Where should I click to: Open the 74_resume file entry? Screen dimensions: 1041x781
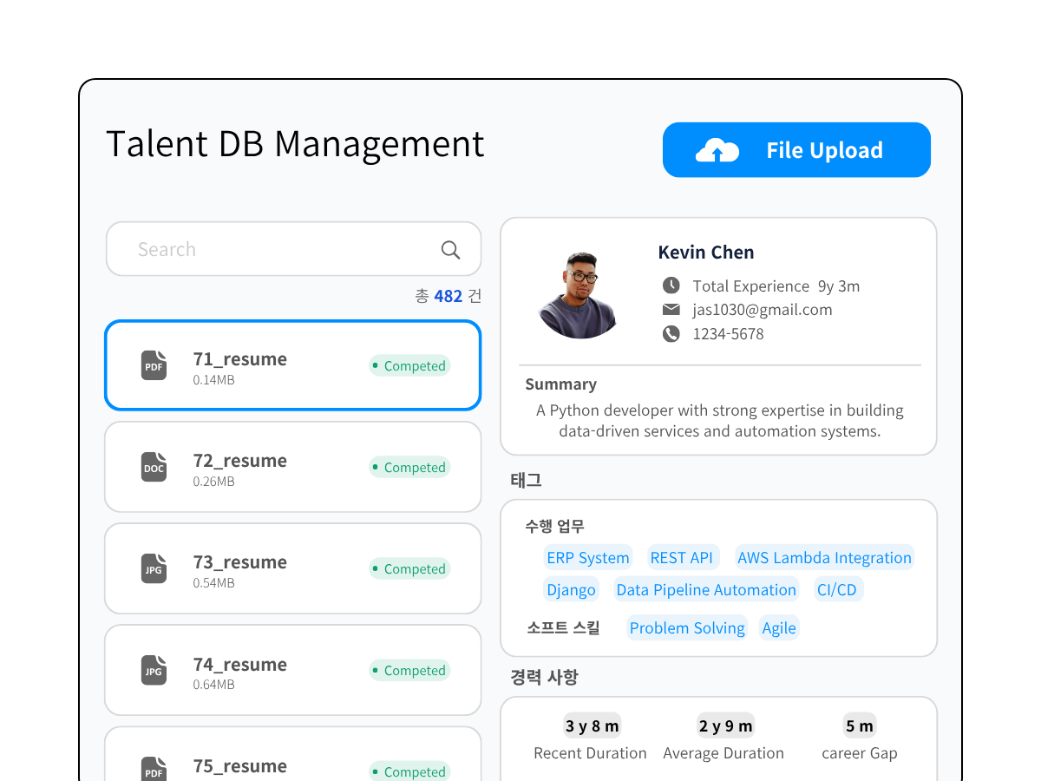coord(292,670)
